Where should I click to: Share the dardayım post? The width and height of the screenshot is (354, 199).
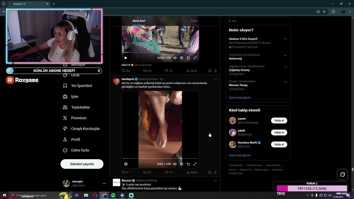[215, 172]
